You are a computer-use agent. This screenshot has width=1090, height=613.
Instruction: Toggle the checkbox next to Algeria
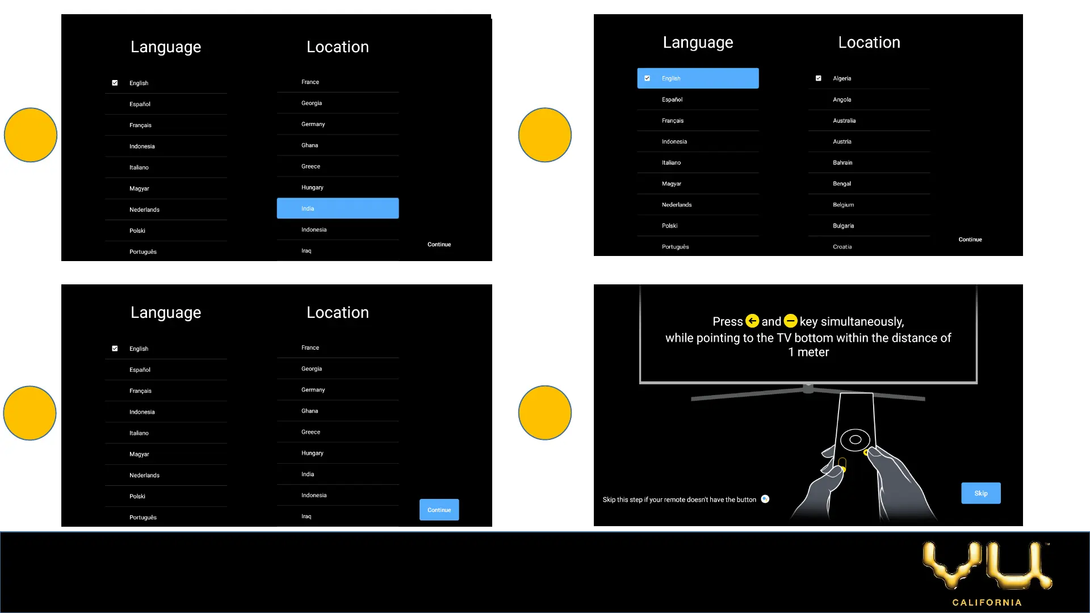pos(818,78)
